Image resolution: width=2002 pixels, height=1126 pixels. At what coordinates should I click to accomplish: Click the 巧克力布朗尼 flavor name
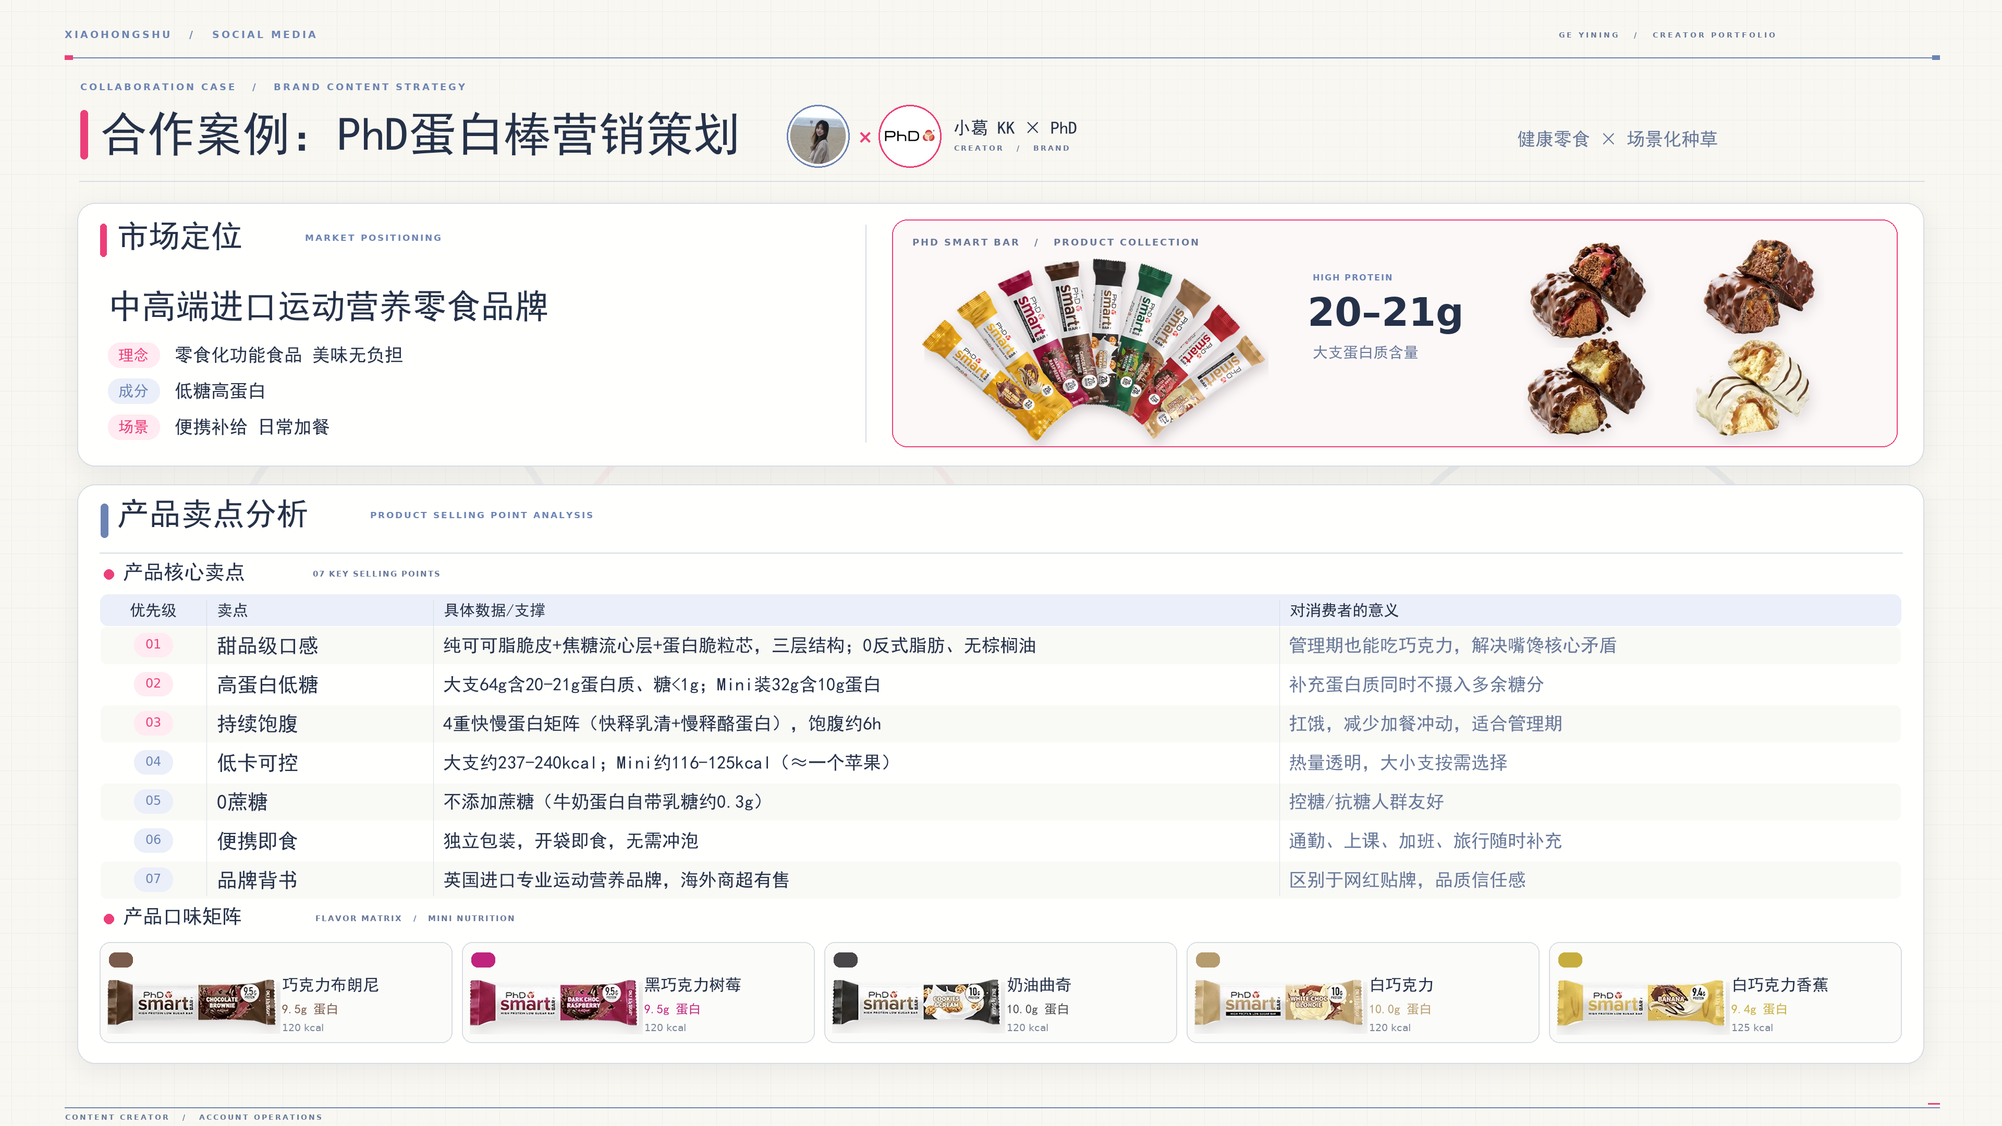pos(331,985)
